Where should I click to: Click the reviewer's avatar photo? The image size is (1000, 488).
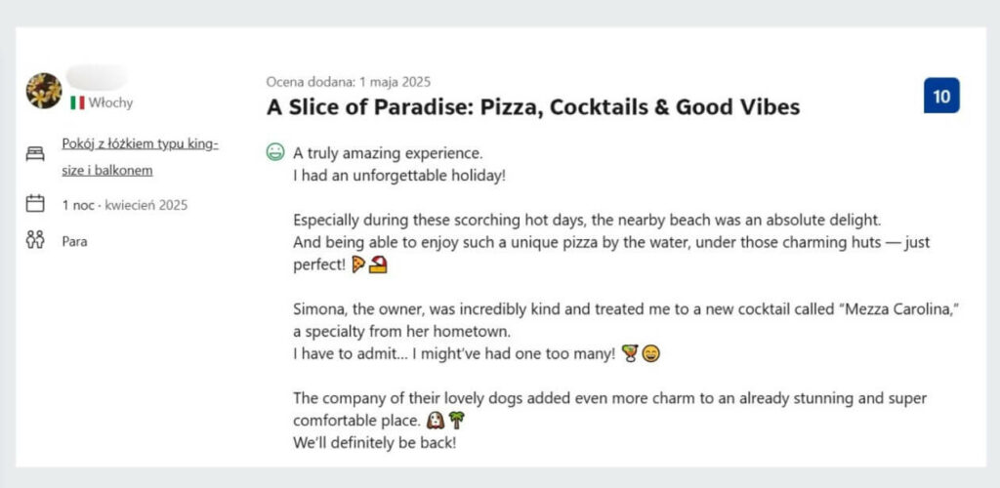click(43, 91)
